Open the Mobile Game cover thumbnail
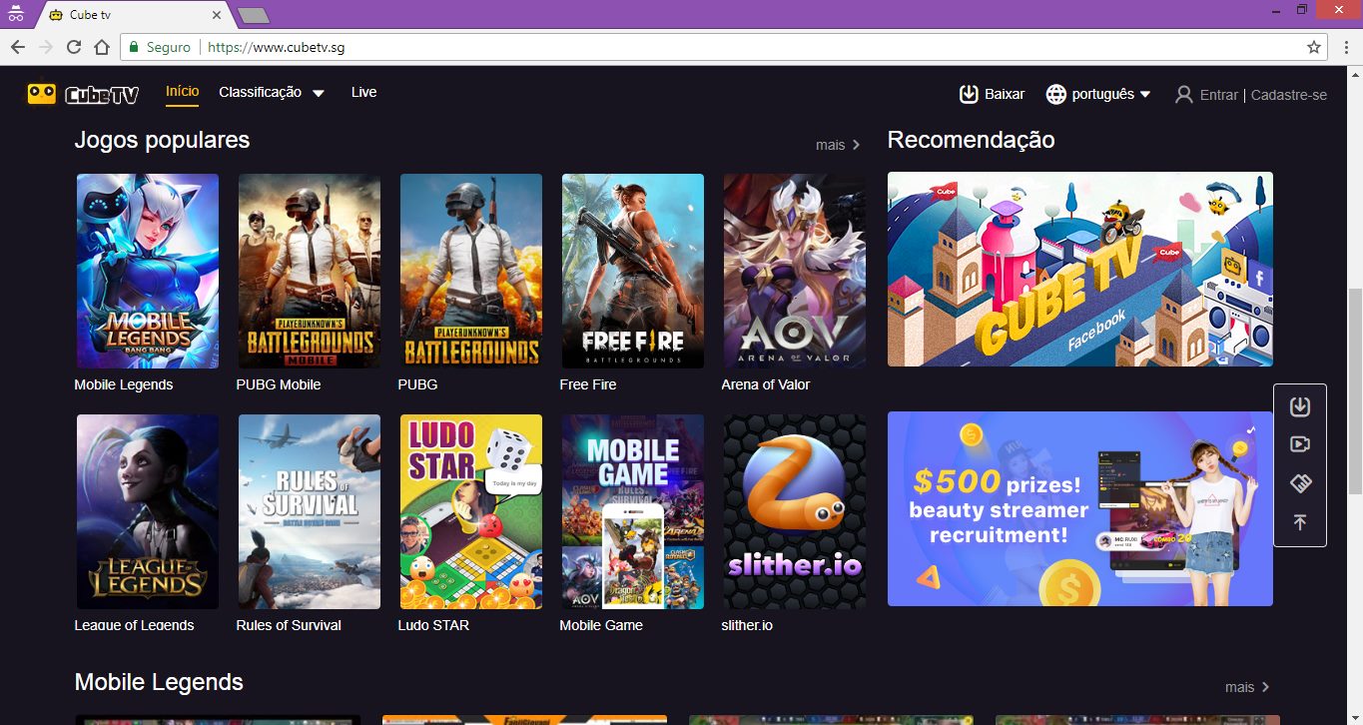The width and height of the screenshot is (1363, 725). 633,512
